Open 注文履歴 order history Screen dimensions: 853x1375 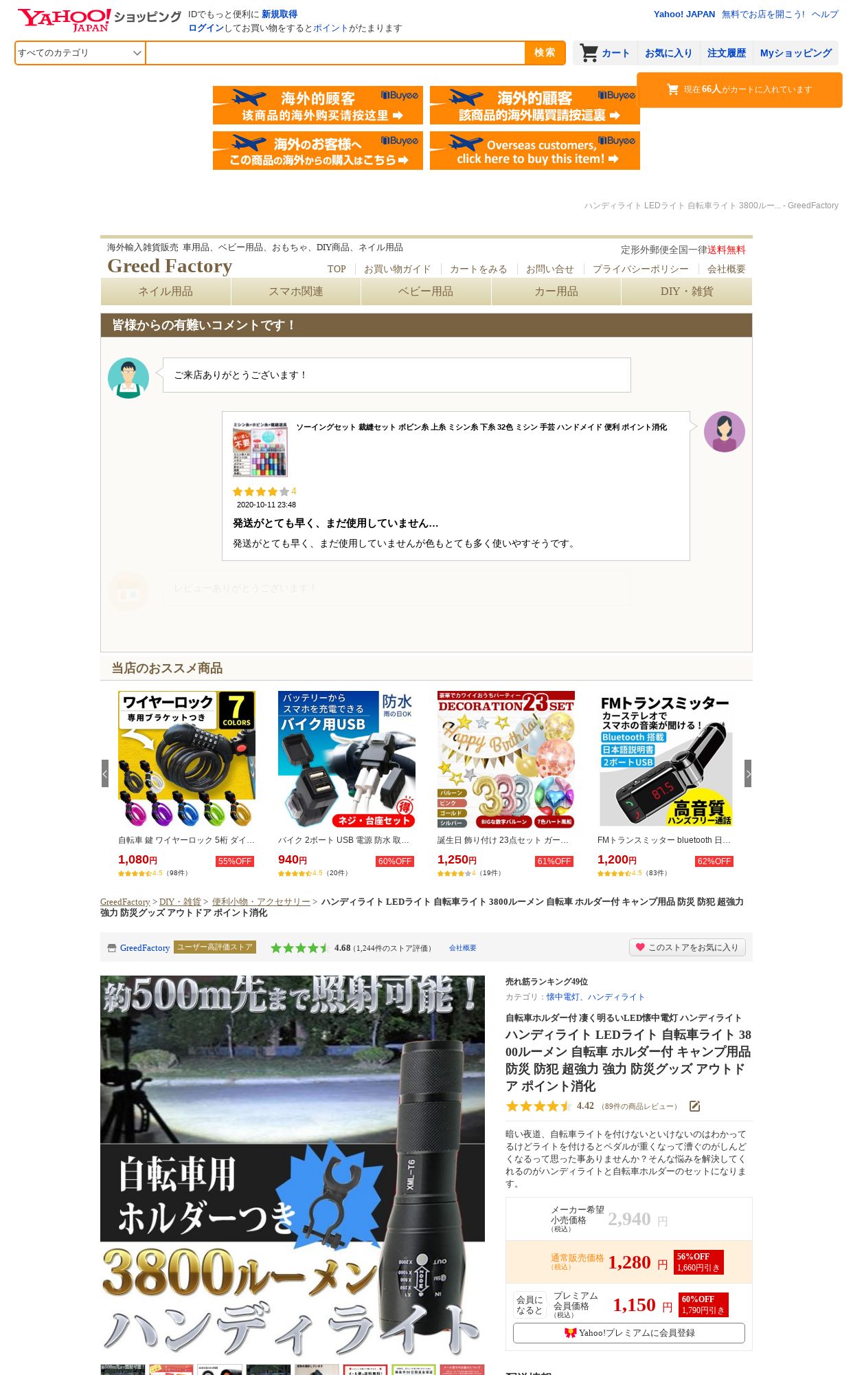[x=727, y=53]
